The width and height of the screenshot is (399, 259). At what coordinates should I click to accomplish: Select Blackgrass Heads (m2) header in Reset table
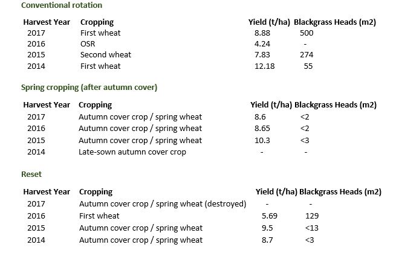[340, 192]
